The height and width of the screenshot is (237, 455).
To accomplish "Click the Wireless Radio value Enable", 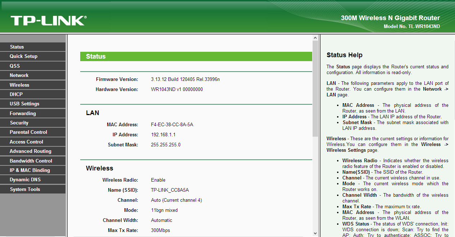I will point(158,180).
